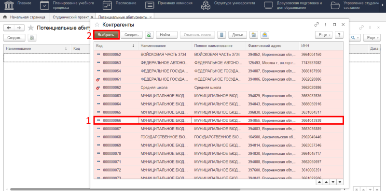Sort by the Код column header

(116, 45)
